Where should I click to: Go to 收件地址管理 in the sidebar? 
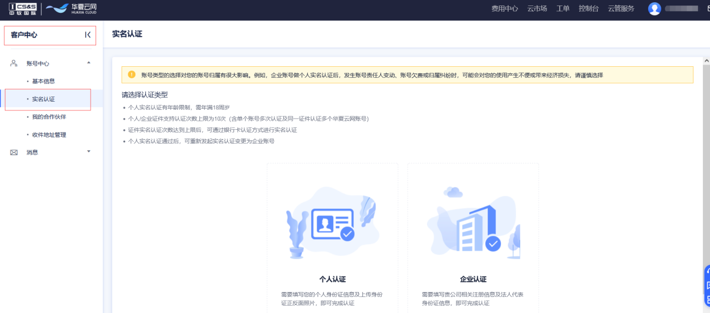coord(49,135)
